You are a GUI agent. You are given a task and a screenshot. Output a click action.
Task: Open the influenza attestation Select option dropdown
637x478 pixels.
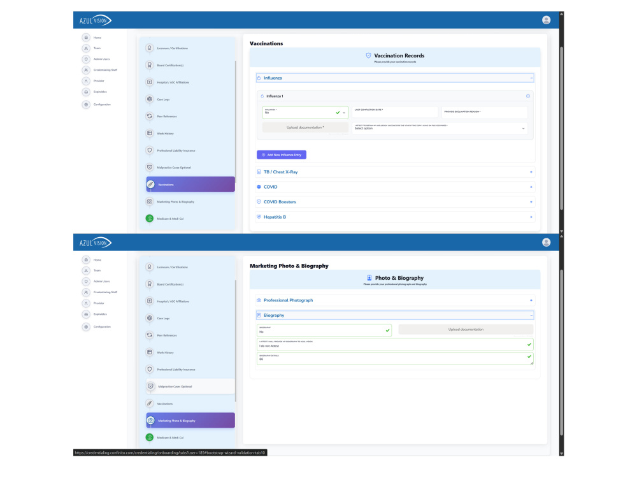point(440,127)
